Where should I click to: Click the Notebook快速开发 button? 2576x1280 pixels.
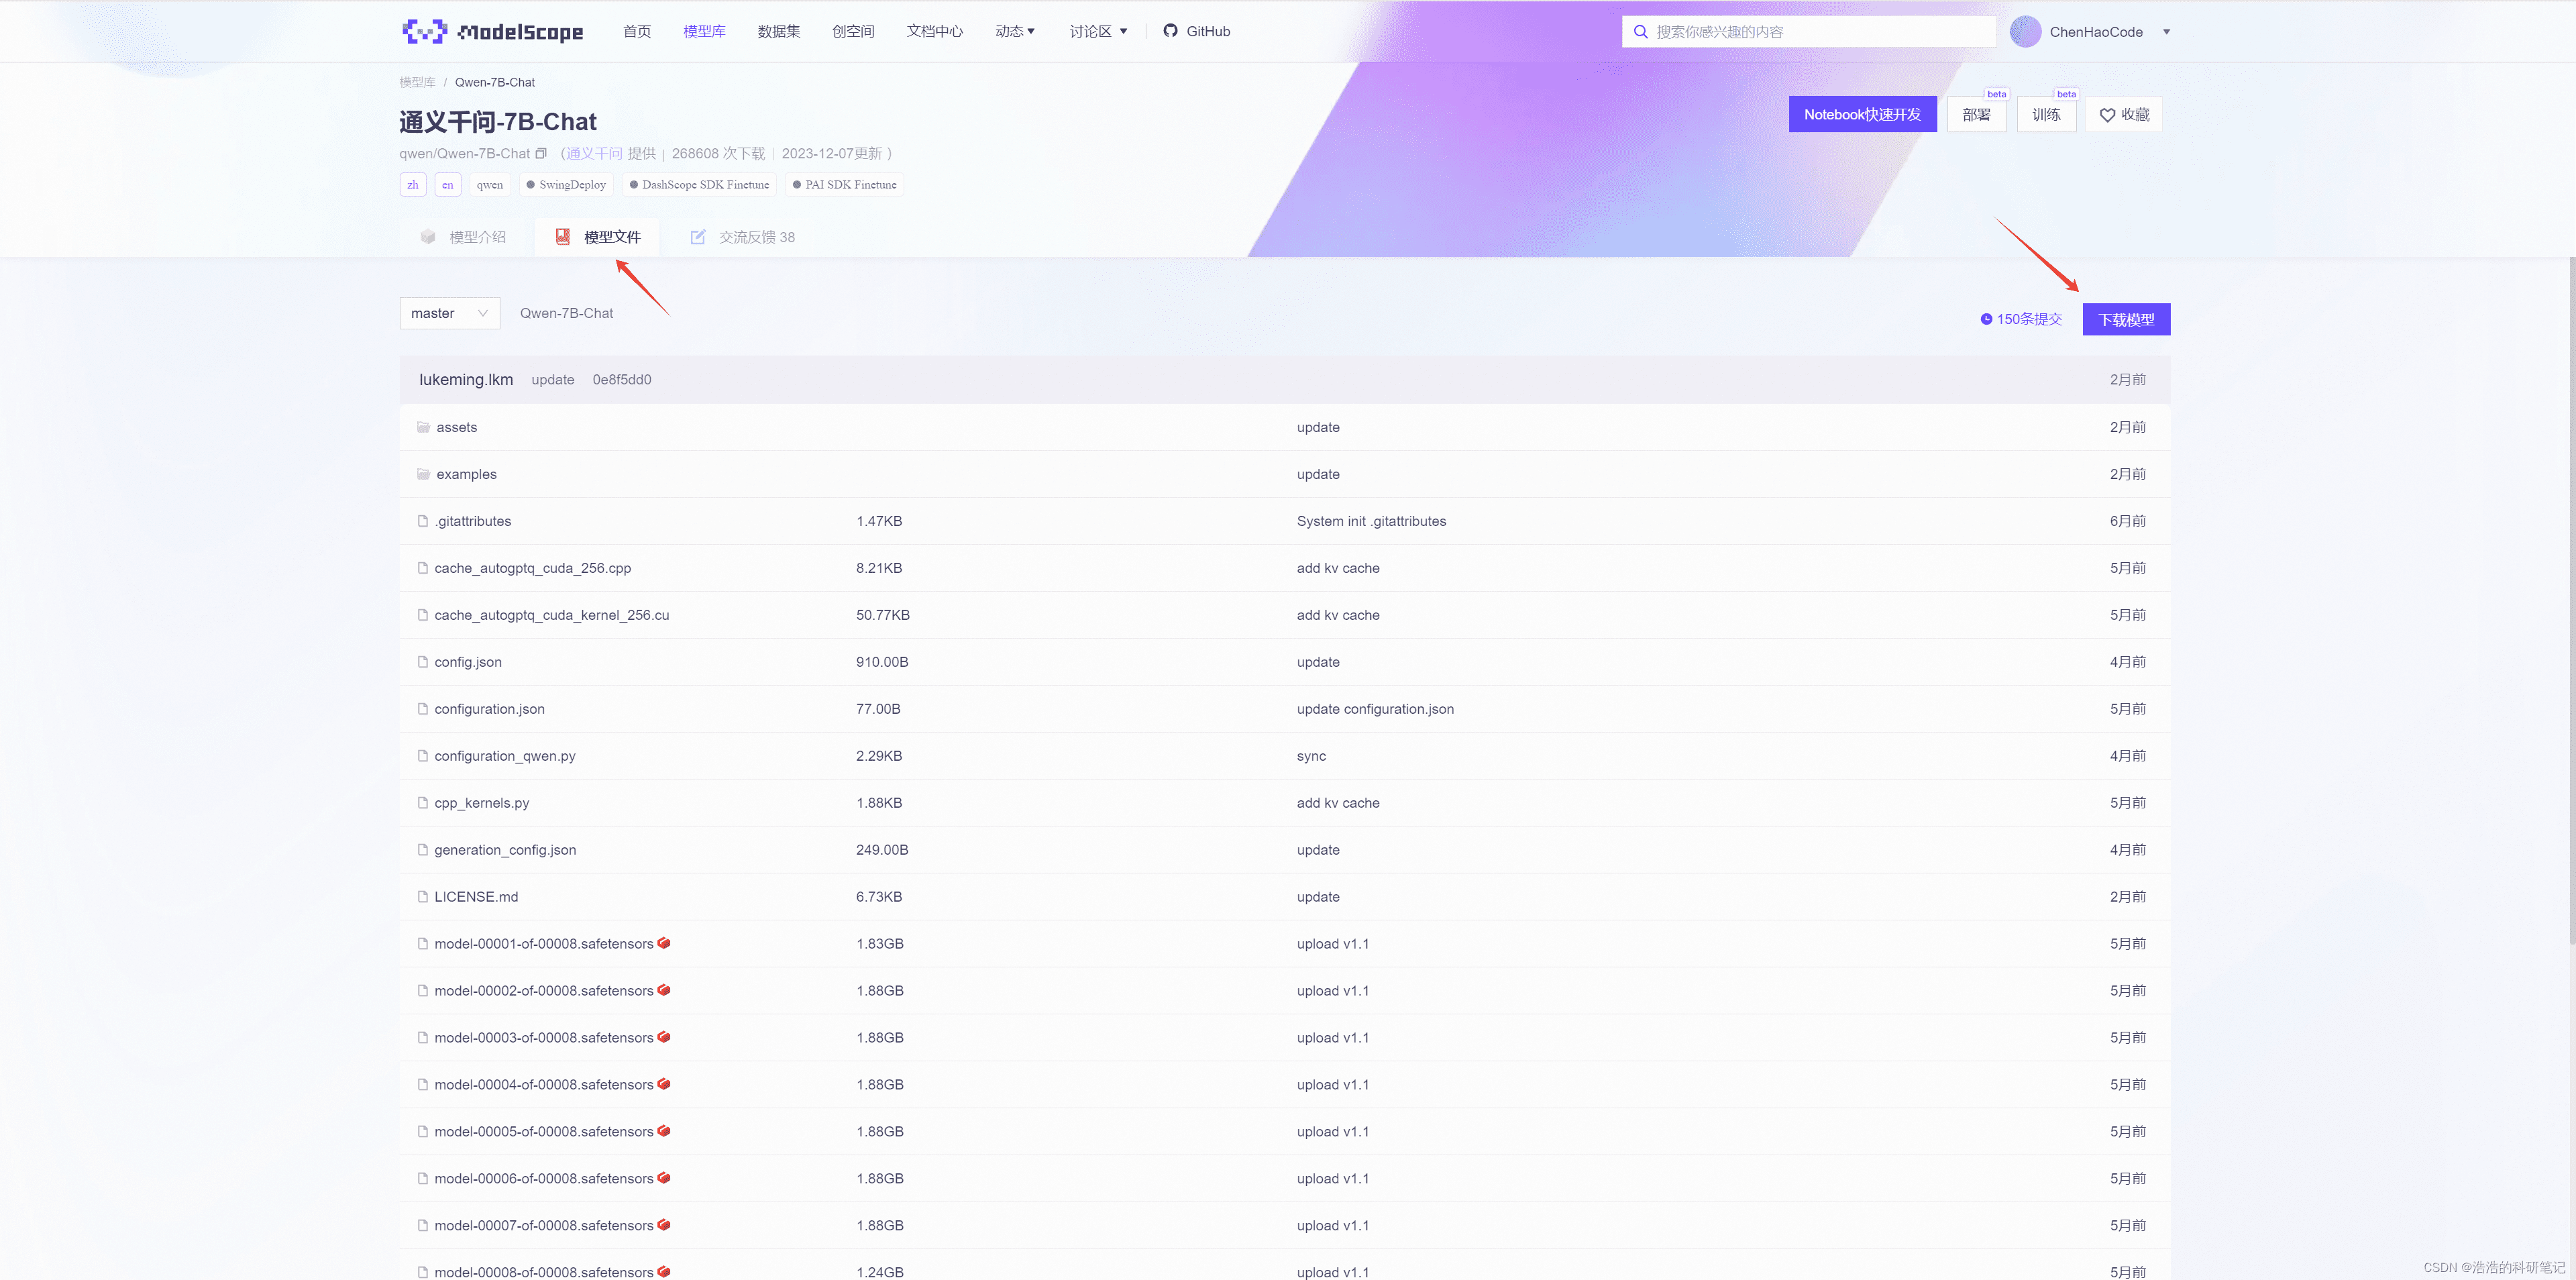(1862, 114)
